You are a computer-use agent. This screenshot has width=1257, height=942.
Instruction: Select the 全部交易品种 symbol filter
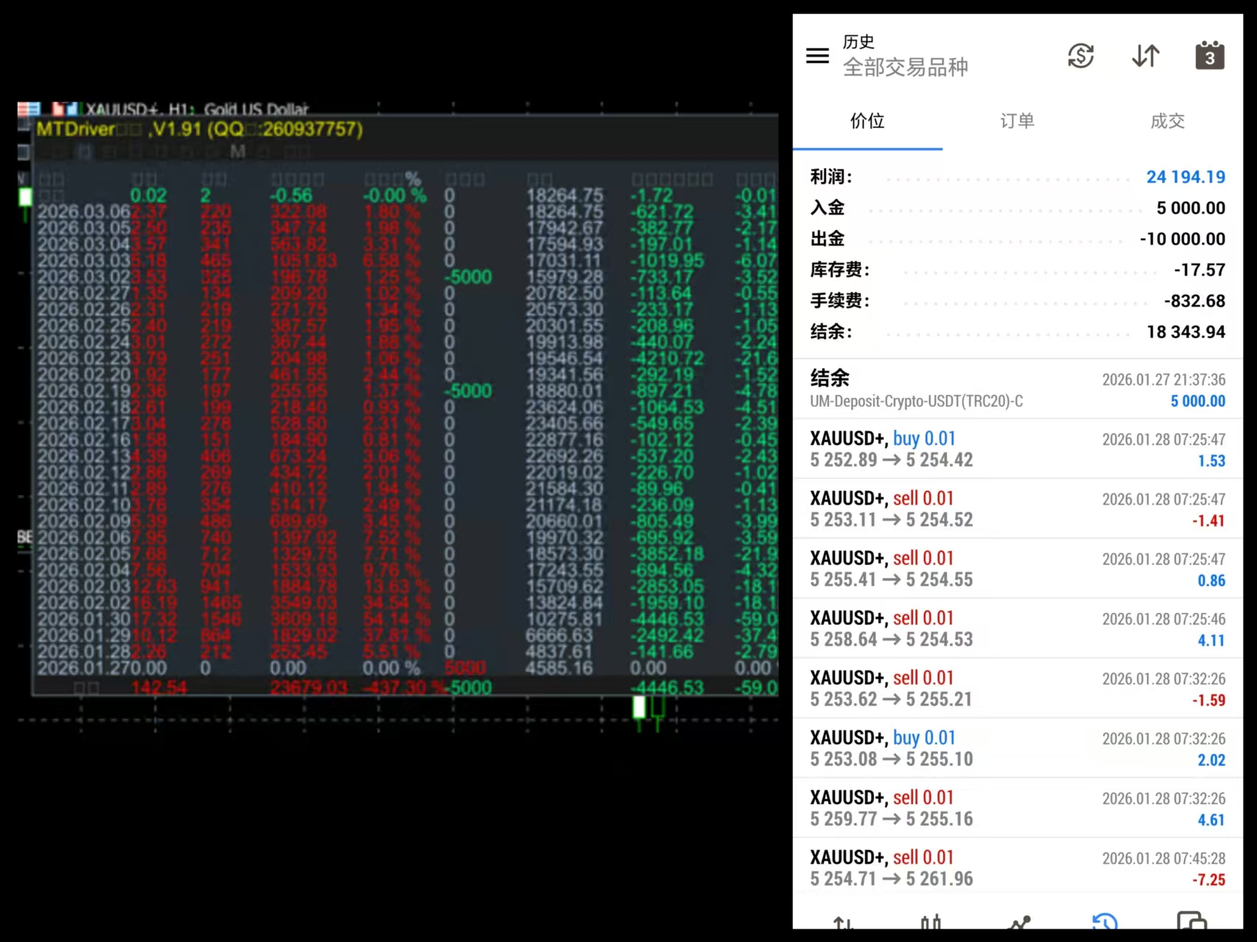[906, 67]
